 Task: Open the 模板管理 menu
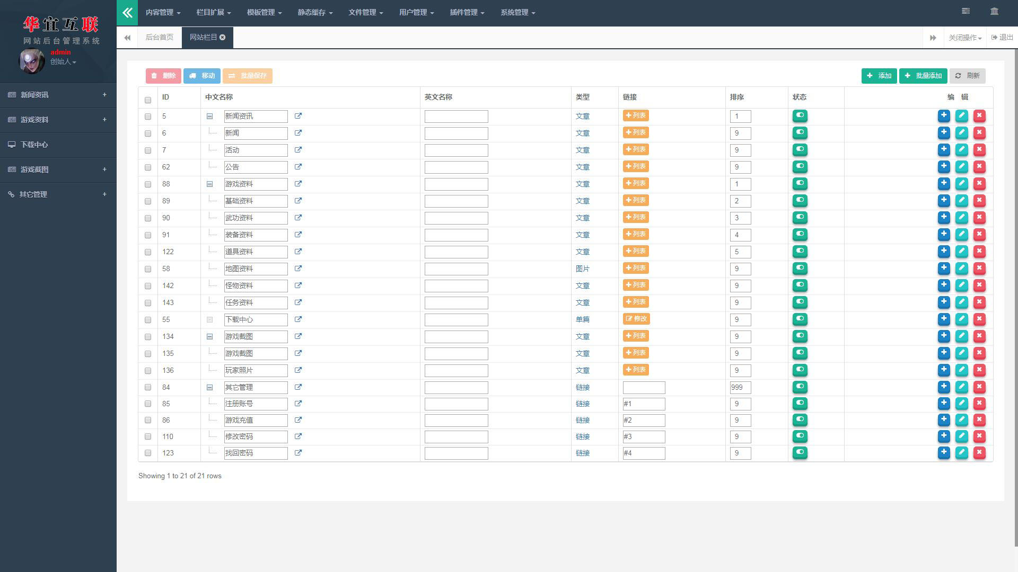pos(264,12)
